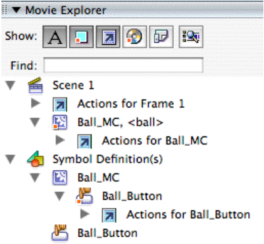The height and width of the screenshot is (244, 264).
Task: Toggle Show Buttons, Movie Clips and Graphics filter
Action: (x=82, y=37)
